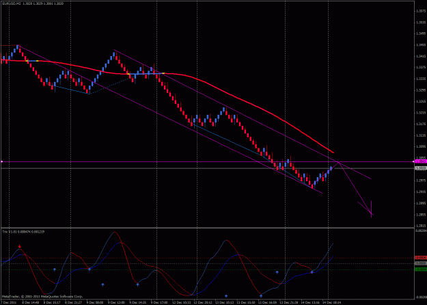Click the MetaTrader MetaQuotes copyright text
427x305 pixels.
coord(42,297)
